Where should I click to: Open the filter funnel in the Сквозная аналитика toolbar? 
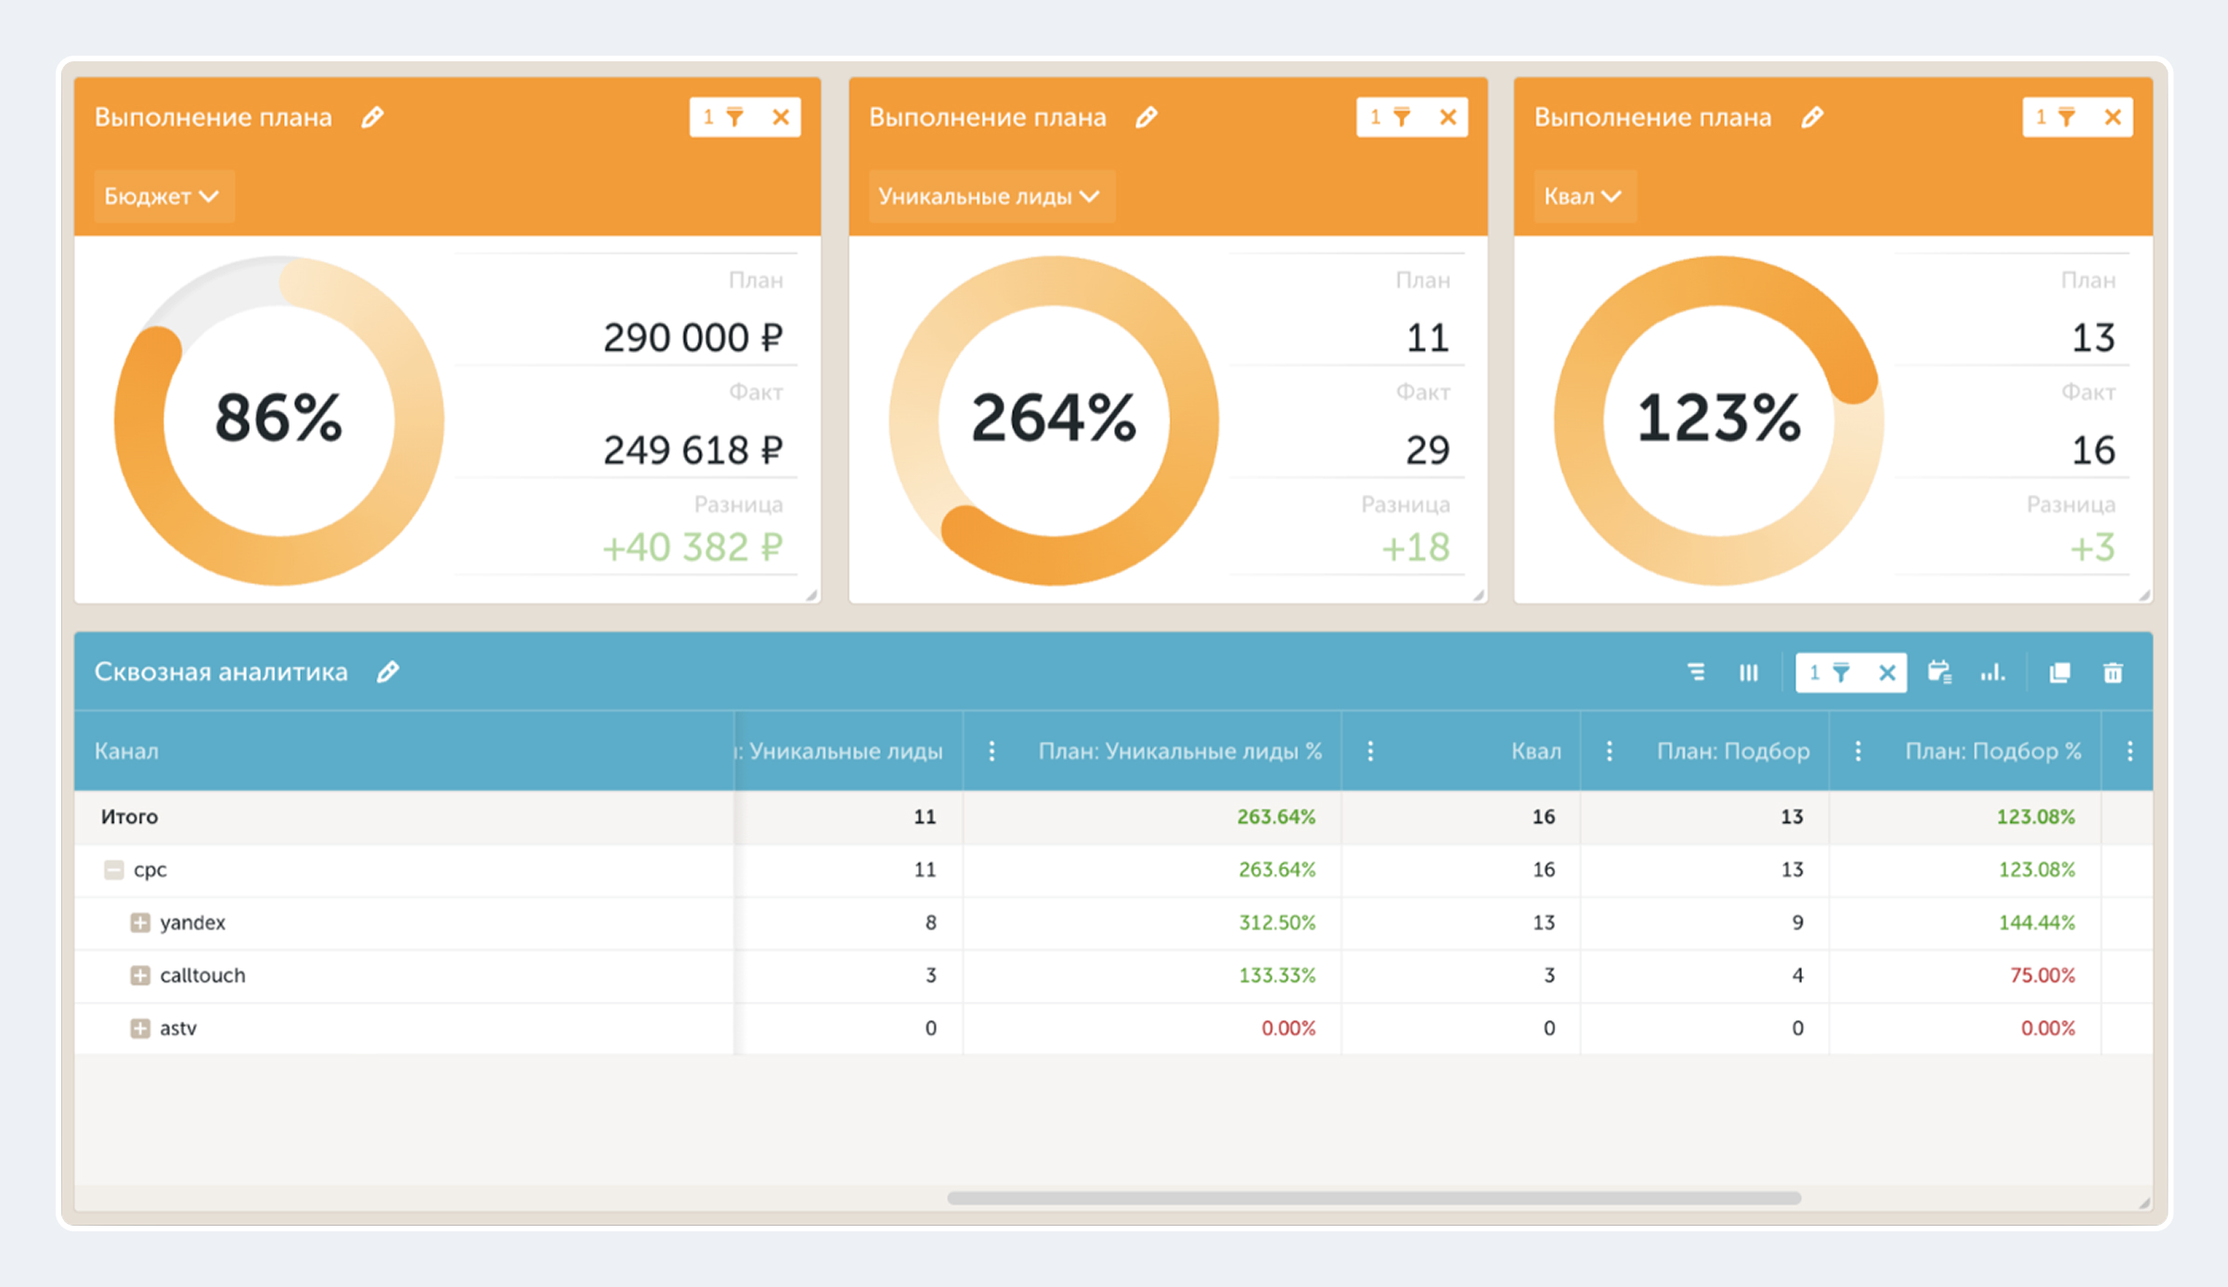(1841, 672)
